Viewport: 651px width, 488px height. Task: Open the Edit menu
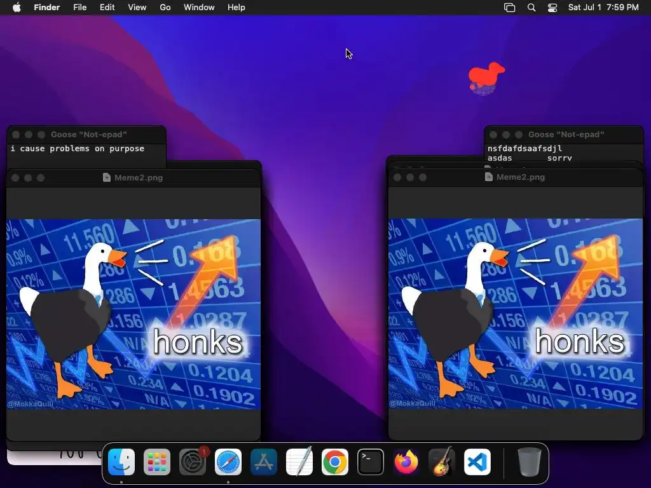tap(107, 8)
